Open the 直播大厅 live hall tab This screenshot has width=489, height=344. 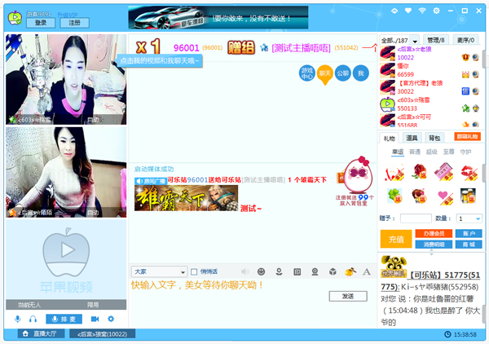pyautogui.click(x=41, y=333)
